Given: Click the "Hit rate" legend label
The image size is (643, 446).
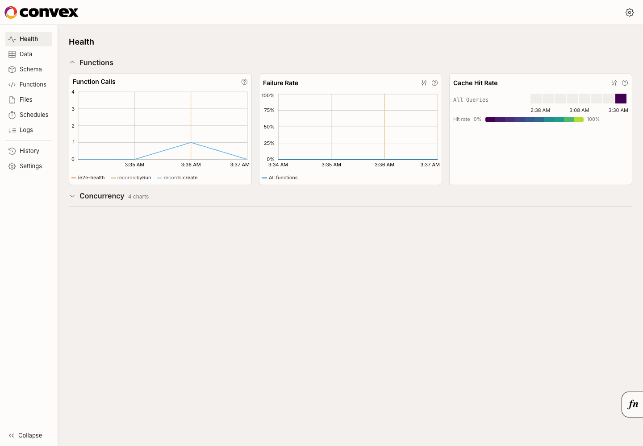Looking at the screenshot, I should [x=462, y=120].
